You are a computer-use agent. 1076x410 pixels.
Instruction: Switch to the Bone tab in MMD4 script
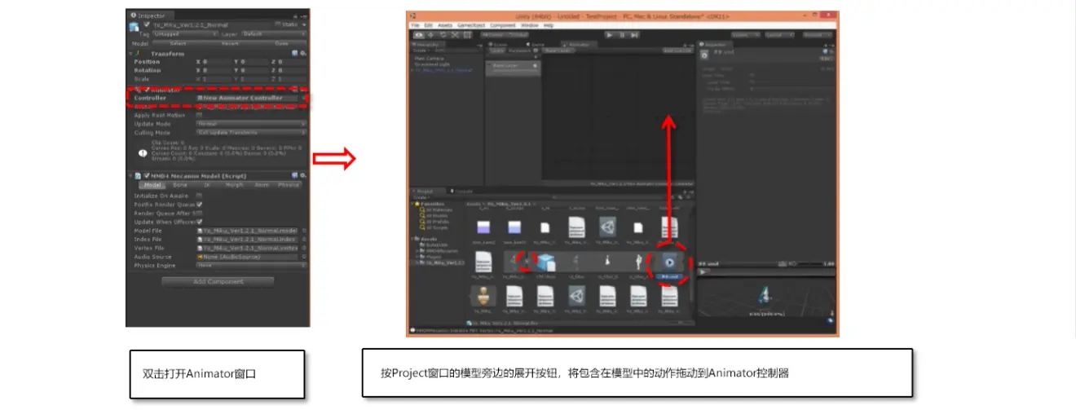coord(180,185)
